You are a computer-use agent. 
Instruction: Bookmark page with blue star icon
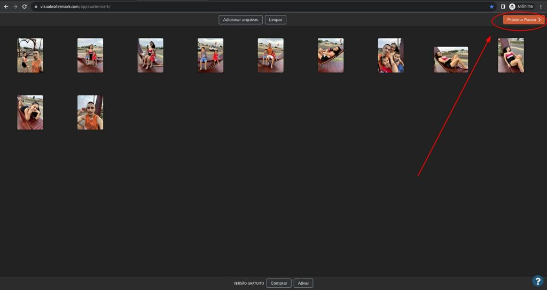coord(491,6)
